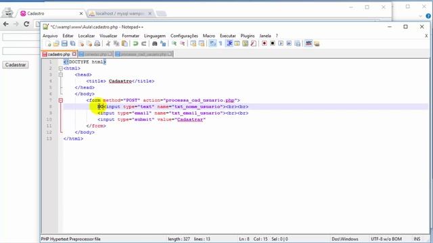This screenshot has width=433, height=243.
Task: Go back in the browser window
Action: 6,24
